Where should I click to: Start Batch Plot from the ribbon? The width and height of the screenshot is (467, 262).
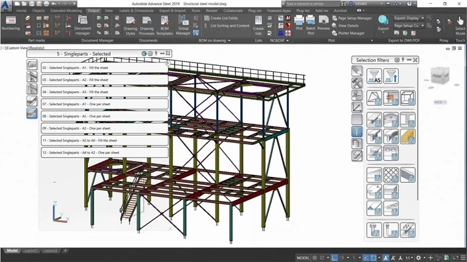pos(310,25)
